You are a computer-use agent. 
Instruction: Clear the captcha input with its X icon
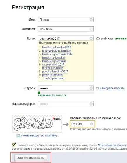(x=91, y=124)
